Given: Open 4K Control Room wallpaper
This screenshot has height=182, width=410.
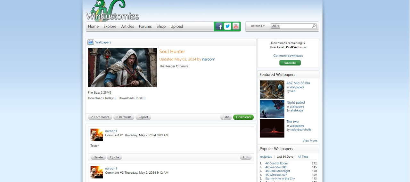Looking at the screenshot, I should 276,163.
